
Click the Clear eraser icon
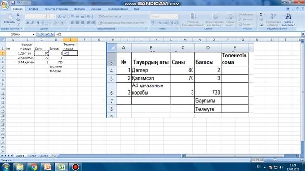pos(261,25)
